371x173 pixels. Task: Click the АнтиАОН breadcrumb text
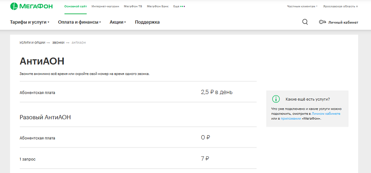pos(78,43)
